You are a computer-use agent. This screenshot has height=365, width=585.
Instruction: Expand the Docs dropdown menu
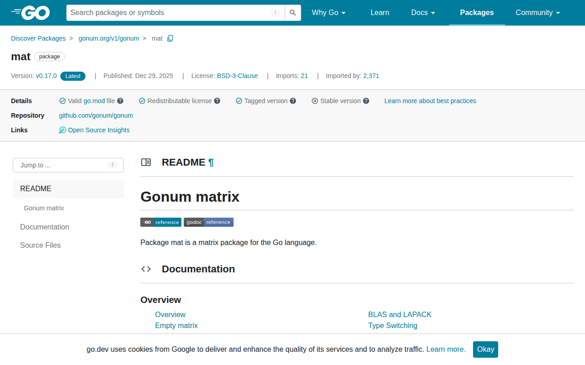[423, 13]
